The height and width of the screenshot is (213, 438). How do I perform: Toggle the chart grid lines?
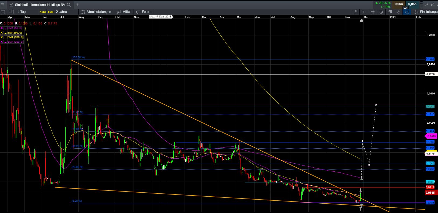pyautogui.click(x=373, y=12)
